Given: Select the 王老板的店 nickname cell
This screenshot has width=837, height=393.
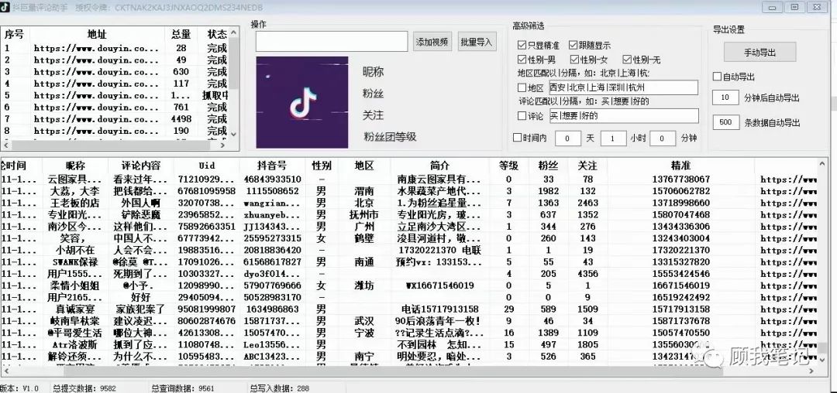Looking at the screenshot, I should pos(75,203).
